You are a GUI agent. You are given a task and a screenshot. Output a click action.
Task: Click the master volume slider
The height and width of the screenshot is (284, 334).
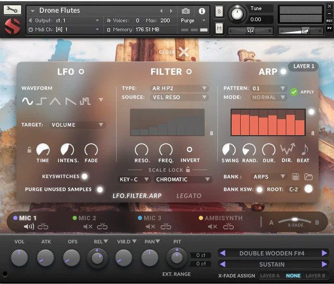pos(301,31)
